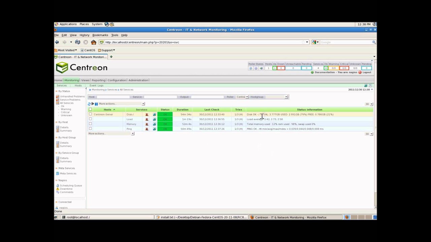
Task: Open Poller Central dropdown
Action: point(242,97)
